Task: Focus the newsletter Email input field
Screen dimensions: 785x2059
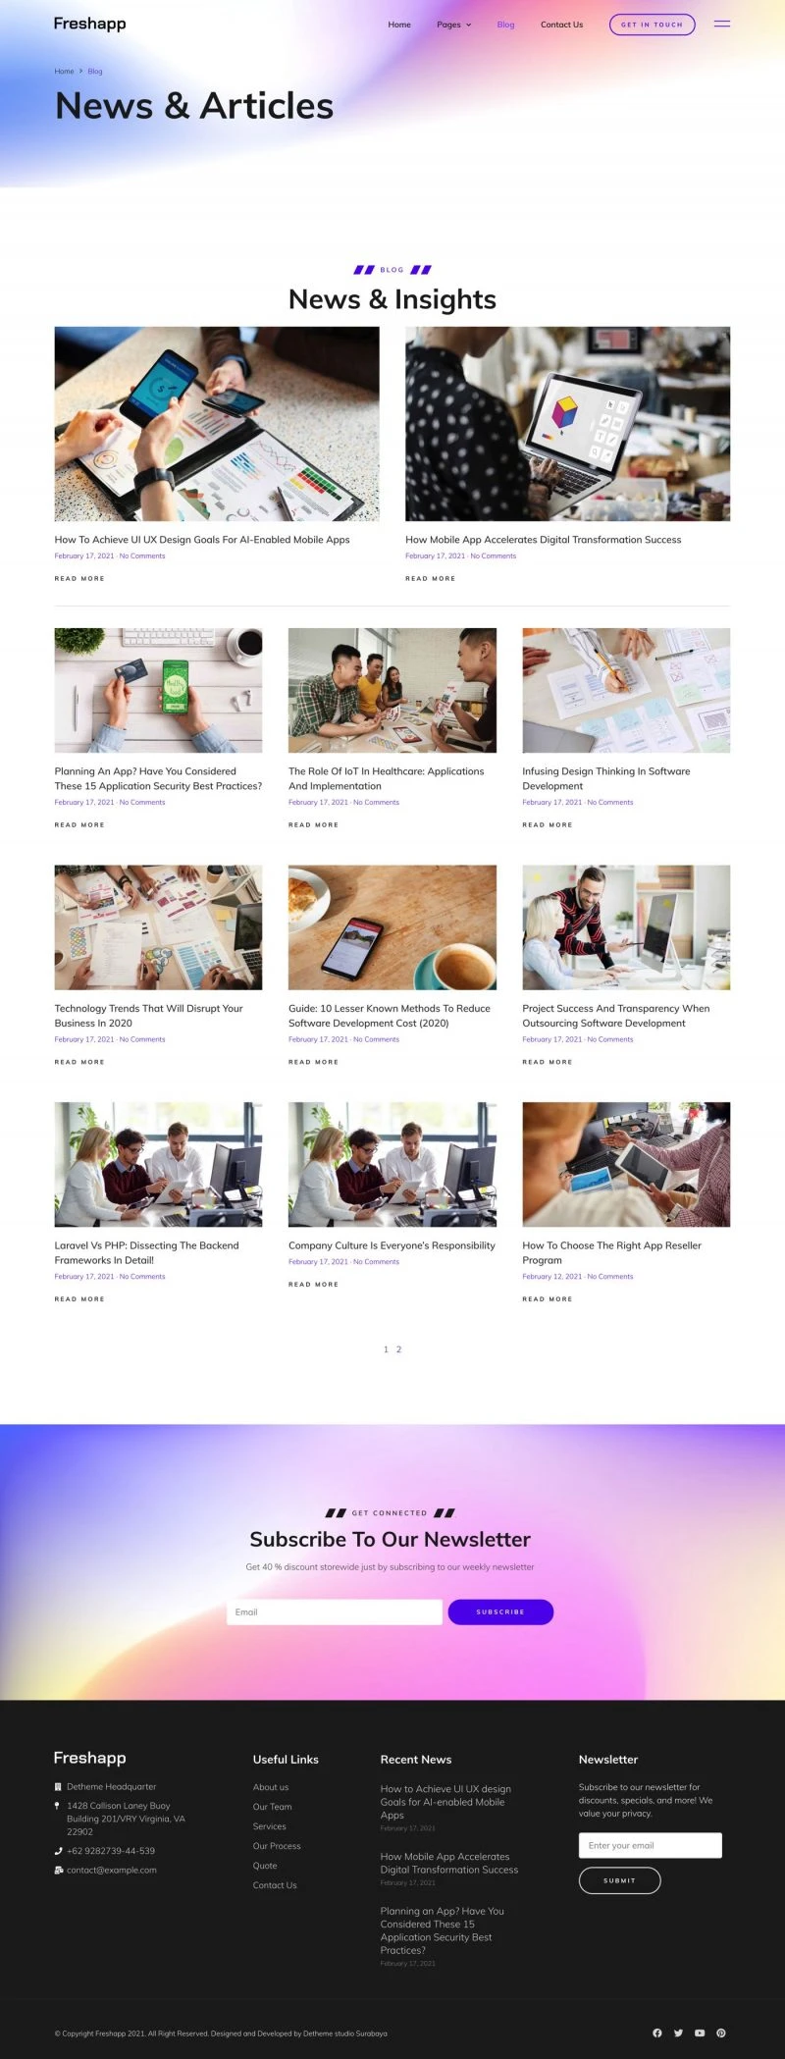Action: (334, 1611)
